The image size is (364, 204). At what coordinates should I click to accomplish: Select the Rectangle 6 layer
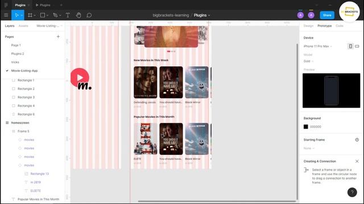click(x=26, y=114)
